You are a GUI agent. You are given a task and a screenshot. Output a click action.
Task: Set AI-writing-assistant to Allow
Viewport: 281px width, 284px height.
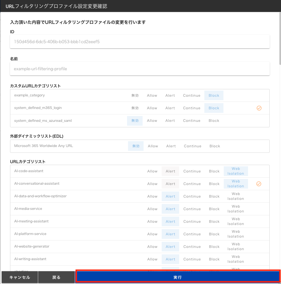[x=152, y=260]
